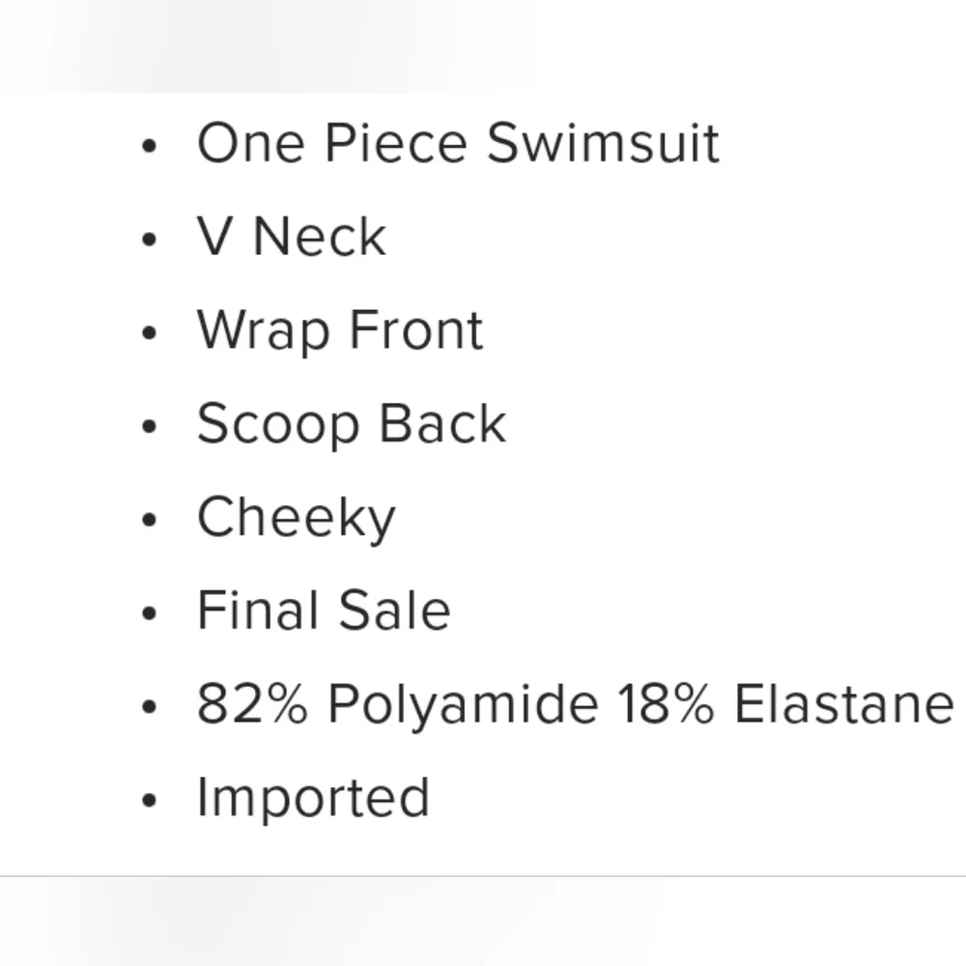Select the "V Neck" text
This screenshot has width=966, height=966.
(291, 237)
